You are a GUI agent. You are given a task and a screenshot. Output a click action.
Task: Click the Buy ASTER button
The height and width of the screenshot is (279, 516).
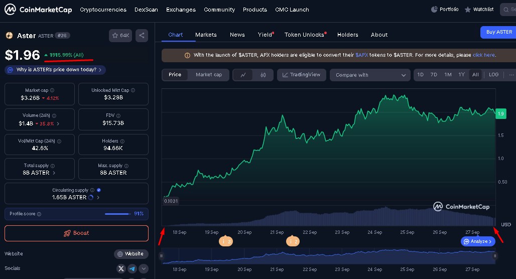point(498,32)
